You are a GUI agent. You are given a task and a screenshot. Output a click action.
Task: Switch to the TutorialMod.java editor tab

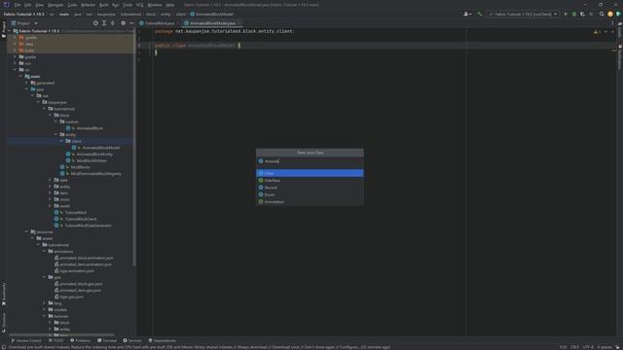coord(160,23)
